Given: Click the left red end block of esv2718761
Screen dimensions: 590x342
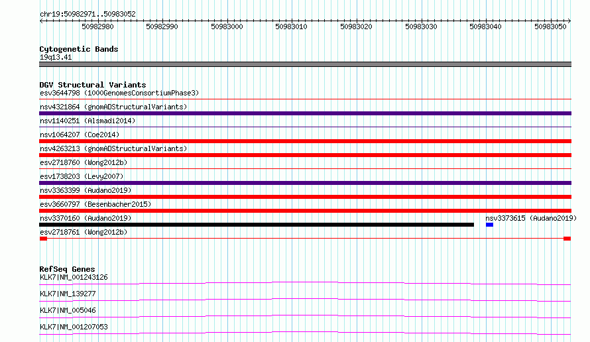Looking at the screenshot, I should tap(43, 239).
